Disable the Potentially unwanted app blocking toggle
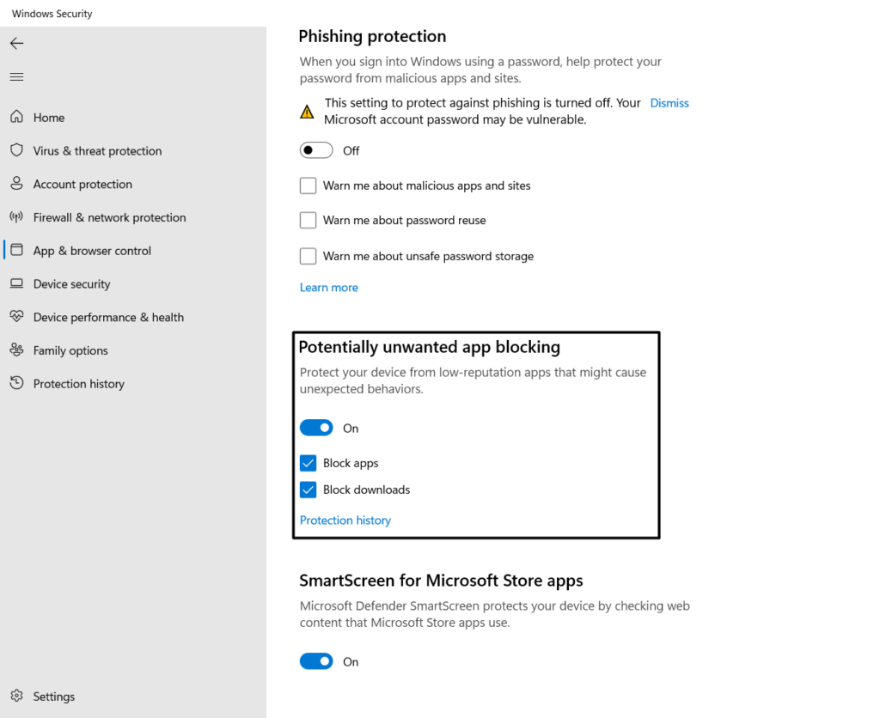This screenshot has height=718, width=880. click(316, 428)
